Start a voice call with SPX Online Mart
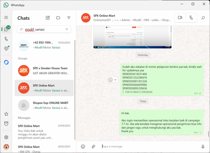Screen dimensions: 210x153 191,18
